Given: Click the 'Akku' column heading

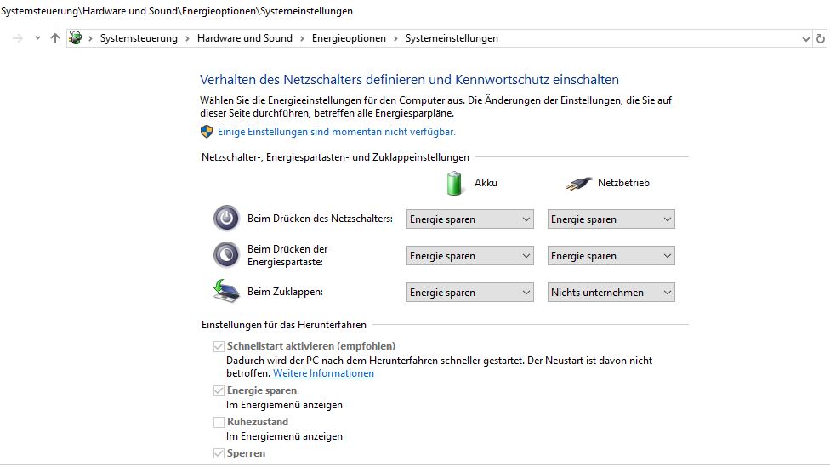Looking at the screenshot, I should 486,183.
